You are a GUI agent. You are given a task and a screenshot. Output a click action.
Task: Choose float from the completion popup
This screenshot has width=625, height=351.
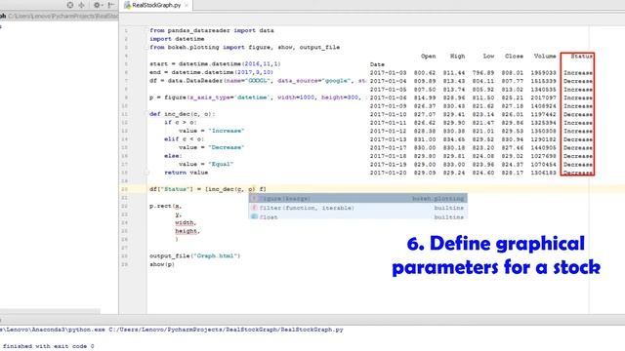358,216
